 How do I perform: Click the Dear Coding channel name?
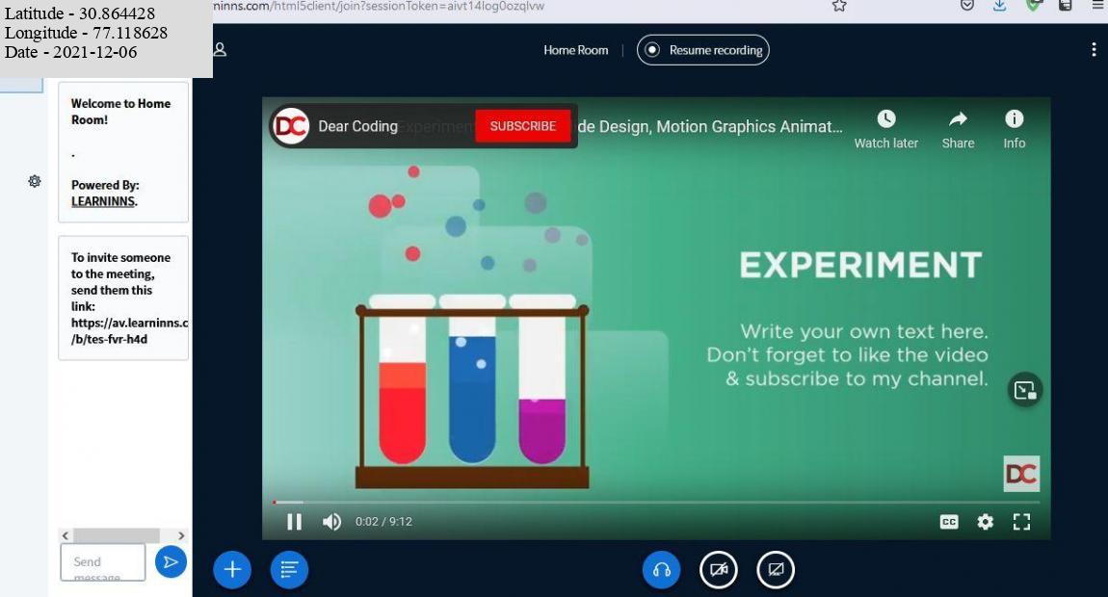click(357, 126)
